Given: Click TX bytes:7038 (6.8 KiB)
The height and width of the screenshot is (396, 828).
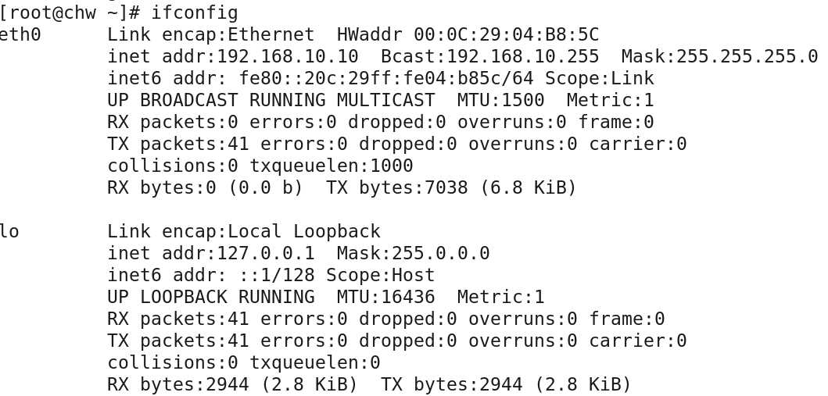Looking at the screenshot, I should tap(451, 187).
